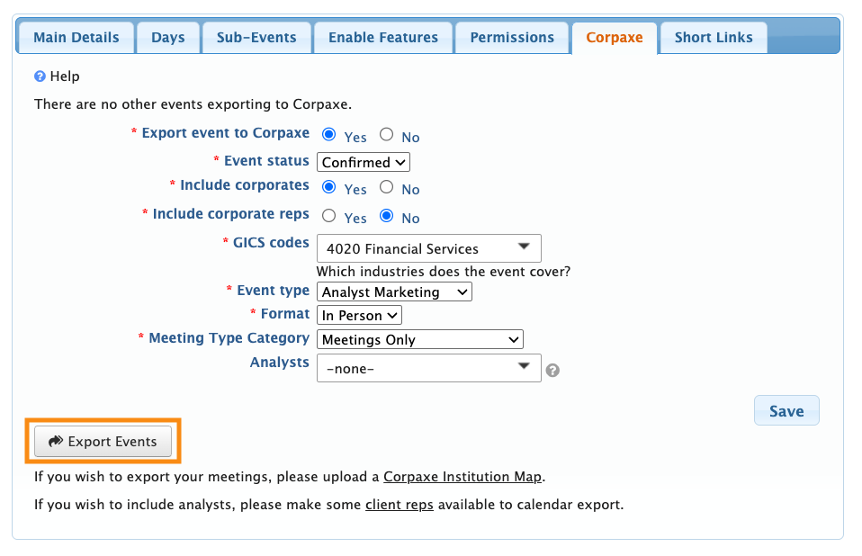
Task: Click the Save button
Action: pyautogui.click(x=786, y=410)
